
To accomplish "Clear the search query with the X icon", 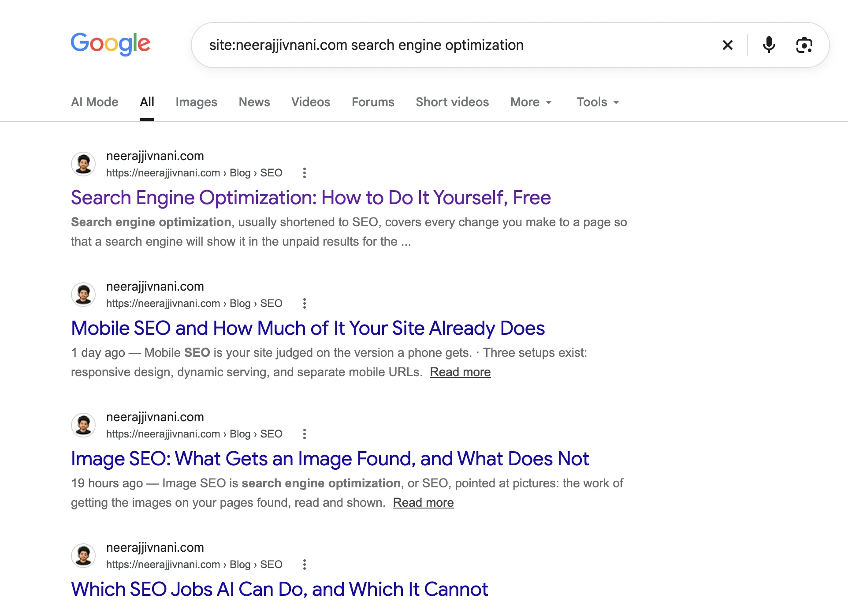I will (x=728, y=45).
